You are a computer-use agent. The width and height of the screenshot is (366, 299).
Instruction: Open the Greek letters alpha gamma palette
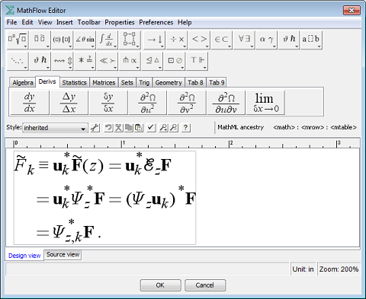(266, 40)
